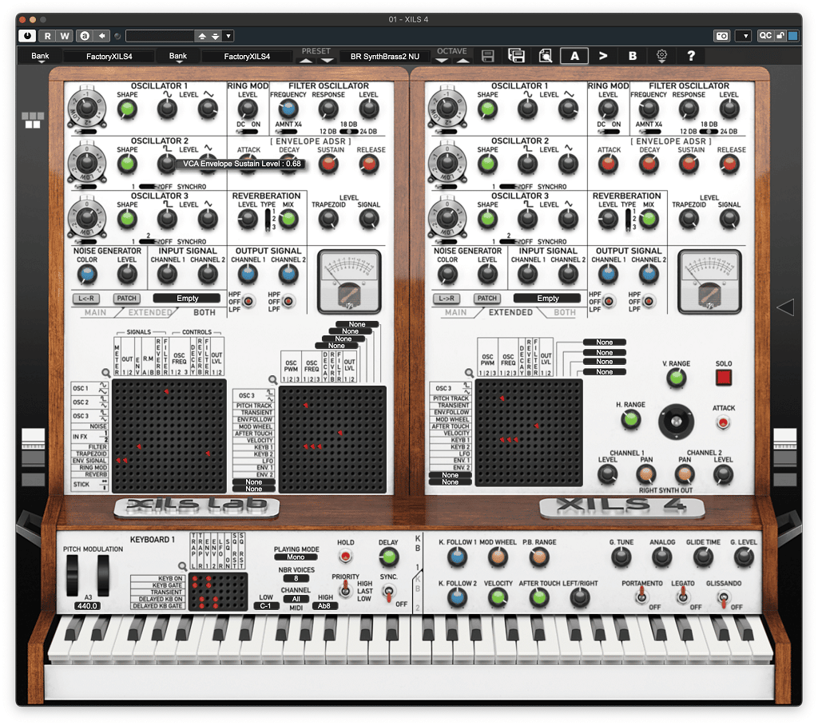Open the settings gear icon

[x=661, y=56]
